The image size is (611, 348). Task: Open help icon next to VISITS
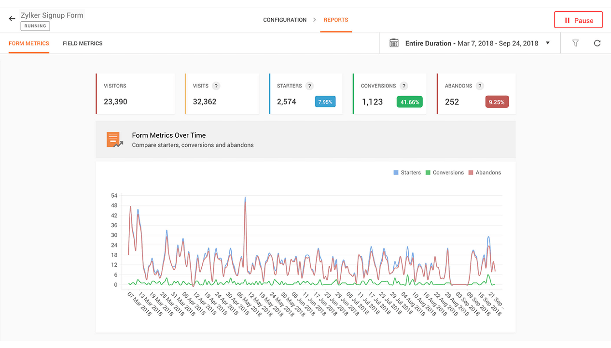point(216,86)
